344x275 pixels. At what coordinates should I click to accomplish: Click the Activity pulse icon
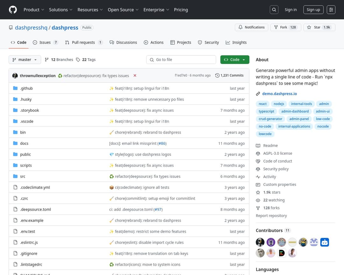[258, 177]
